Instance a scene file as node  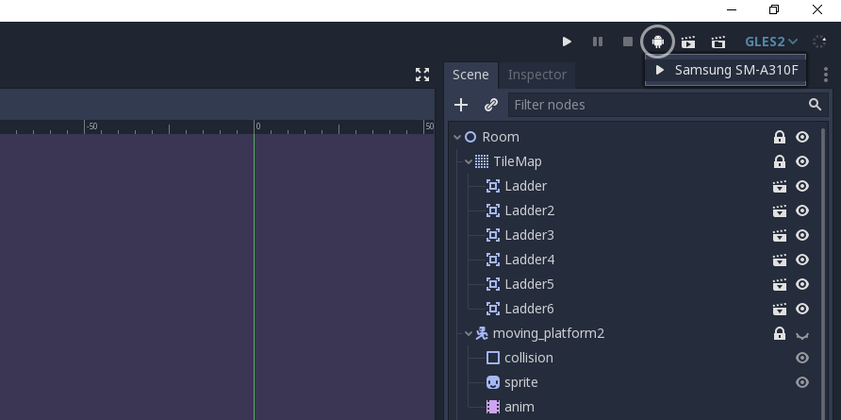pos(491,105)
